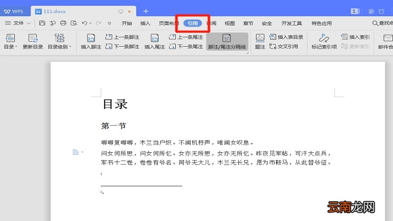This screenshot has height=221, width=393.
Task: Select the 引用 ribbon tab
Action: point(193,23)
